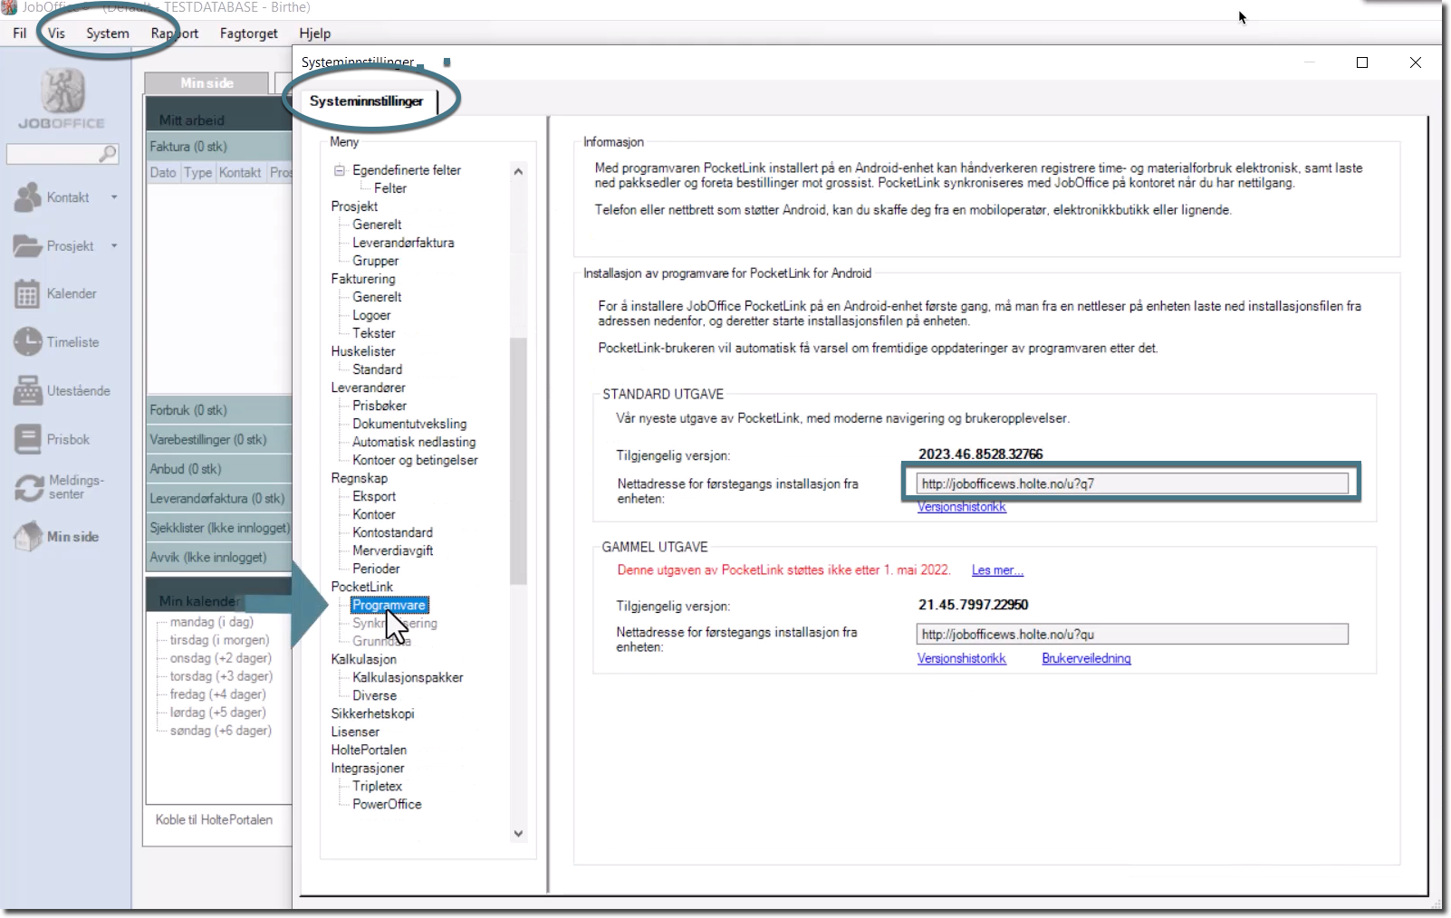Image resolution: width=1451 pixels, height=918 pixels.
Task: Select Kalkulasjonspakker tree item
Action: [x=408, y=677]
